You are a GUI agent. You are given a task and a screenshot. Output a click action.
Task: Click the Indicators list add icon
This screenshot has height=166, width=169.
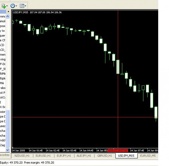(x=4, y=6)
